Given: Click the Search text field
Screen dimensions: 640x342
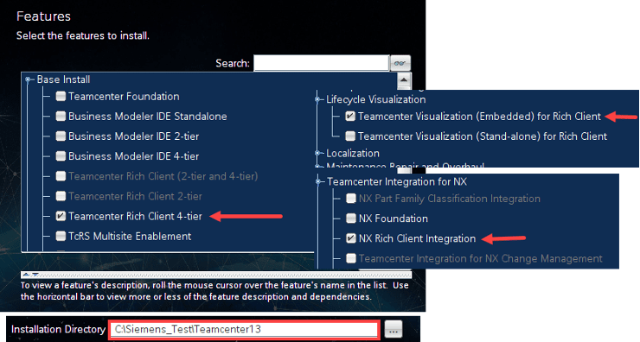Looking at the screenshot, I should click(321, 63).
